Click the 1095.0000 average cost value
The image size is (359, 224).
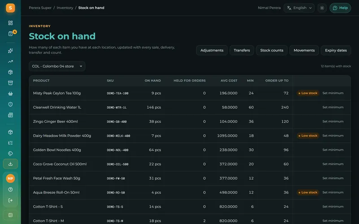point(228,136)
